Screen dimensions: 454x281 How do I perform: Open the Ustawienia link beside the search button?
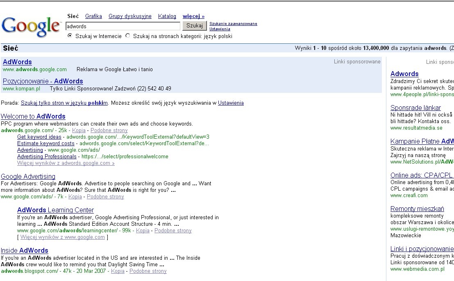pyautogui.click(x=220, y=29)
